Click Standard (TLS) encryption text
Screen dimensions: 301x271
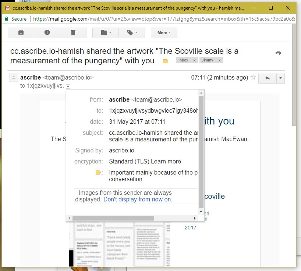(129, 161)
